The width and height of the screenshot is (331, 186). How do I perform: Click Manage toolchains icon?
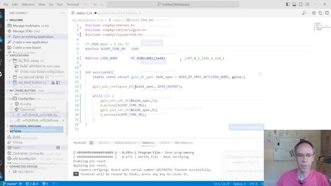[9, 26]
